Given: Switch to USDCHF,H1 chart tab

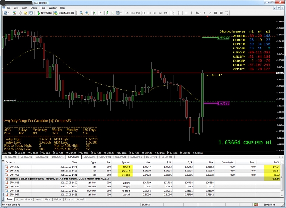Looking at the screenshot, I should 105,157.
